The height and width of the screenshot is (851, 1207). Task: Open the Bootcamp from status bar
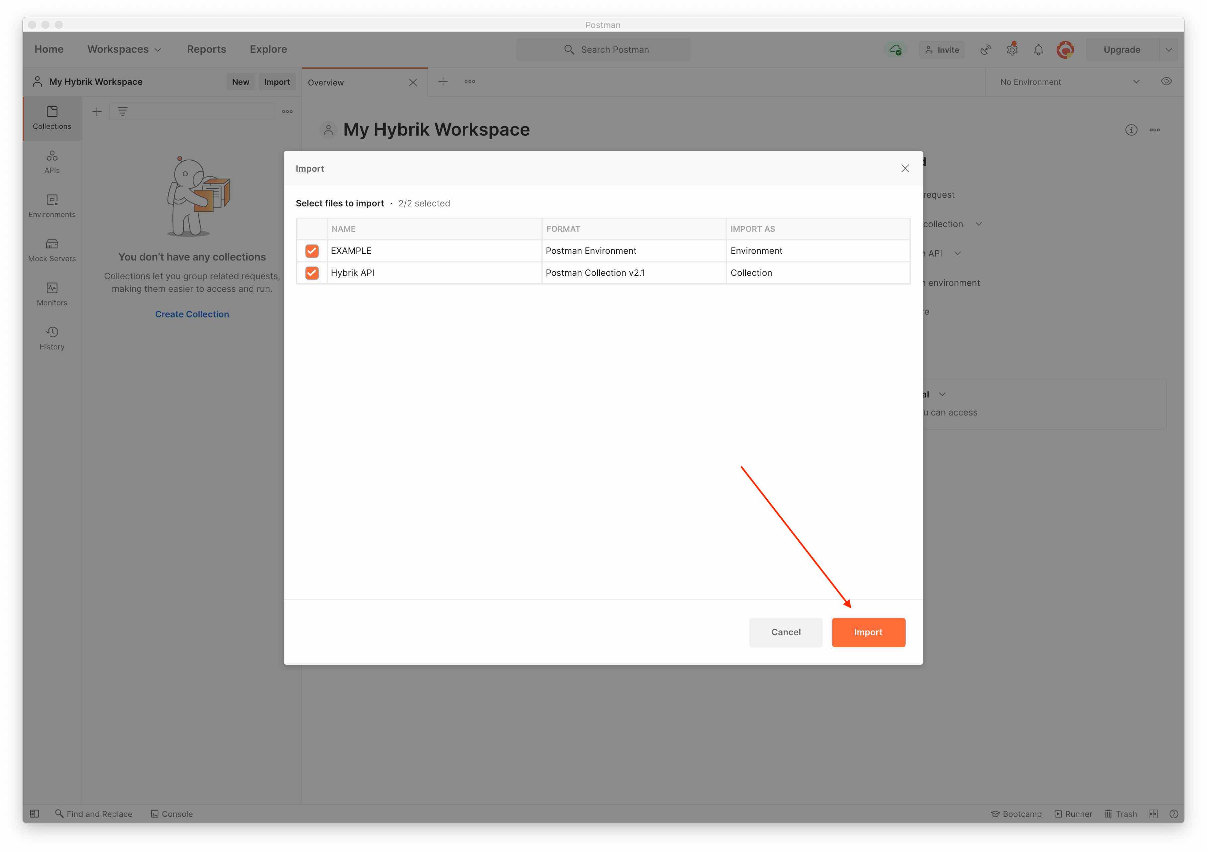tap(1016, 814)
